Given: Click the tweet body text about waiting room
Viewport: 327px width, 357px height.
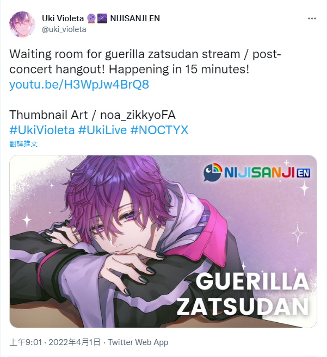Looking at the screenshot, I should [x=145, y=62].
